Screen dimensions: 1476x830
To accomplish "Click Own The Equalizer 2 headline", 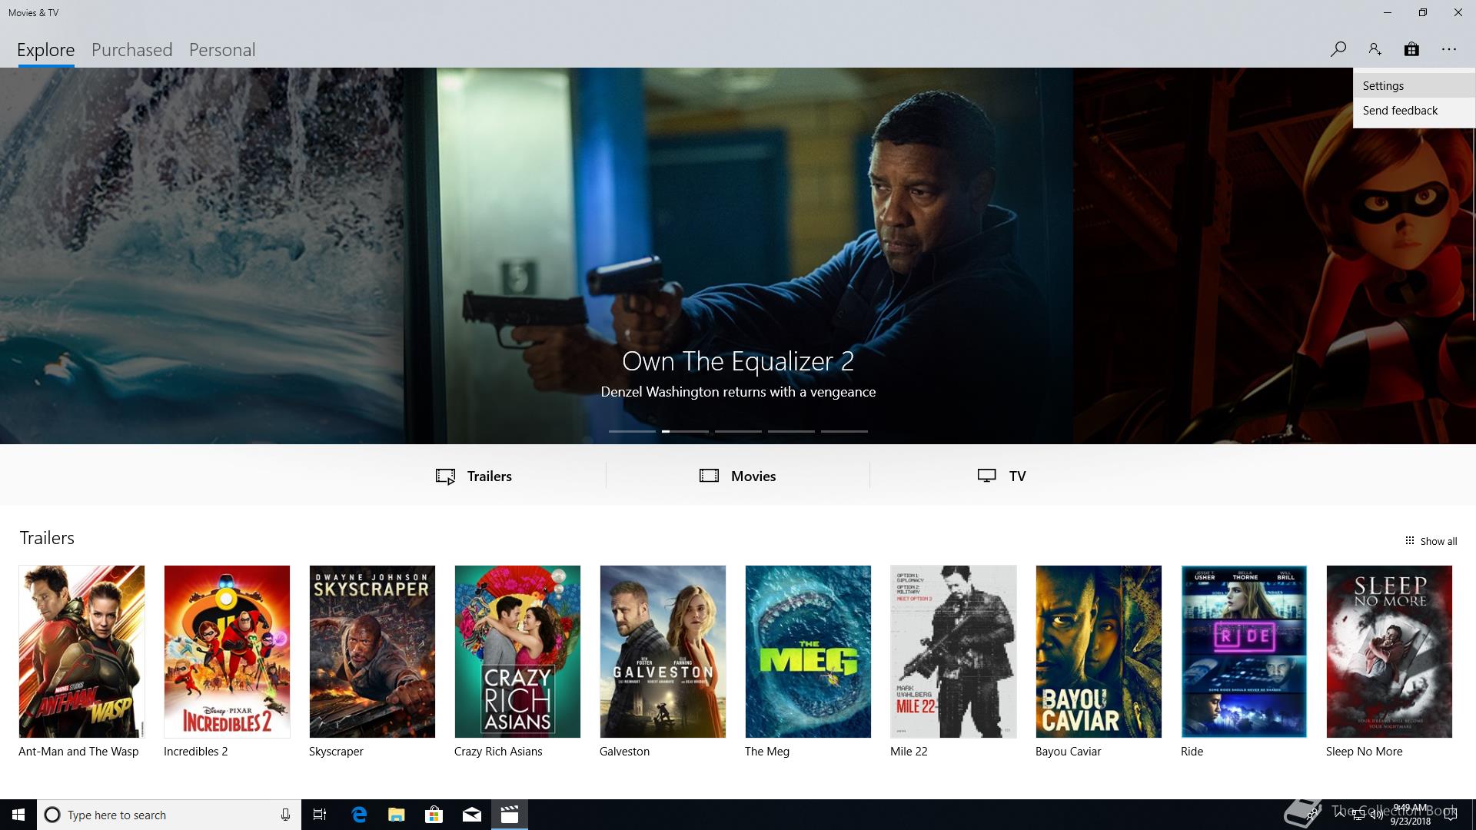I will [738, 361].
